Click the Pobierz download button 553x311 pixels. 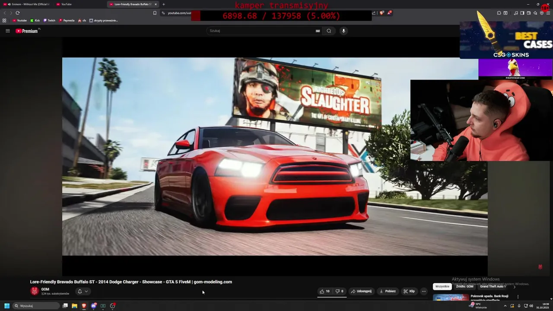(x=388, y=291)
